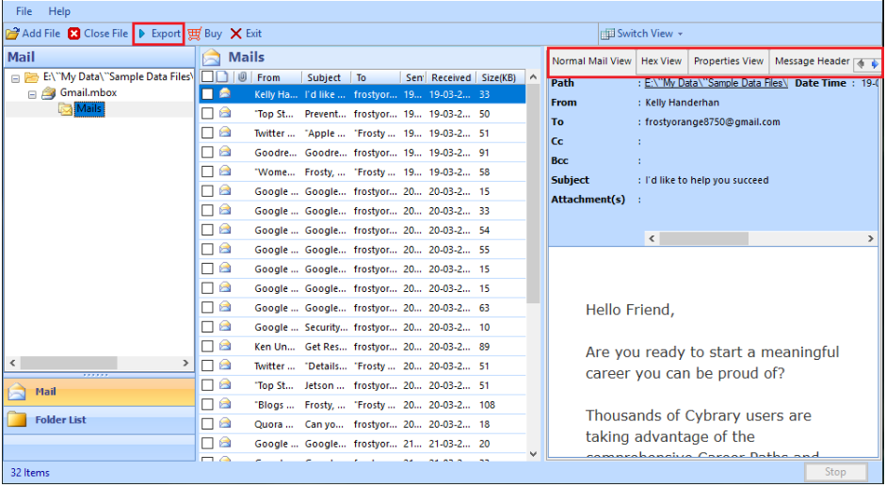Click the Buy shopping cart button
This screenshot has width=886, height=487.
click(x=205, y=34)
